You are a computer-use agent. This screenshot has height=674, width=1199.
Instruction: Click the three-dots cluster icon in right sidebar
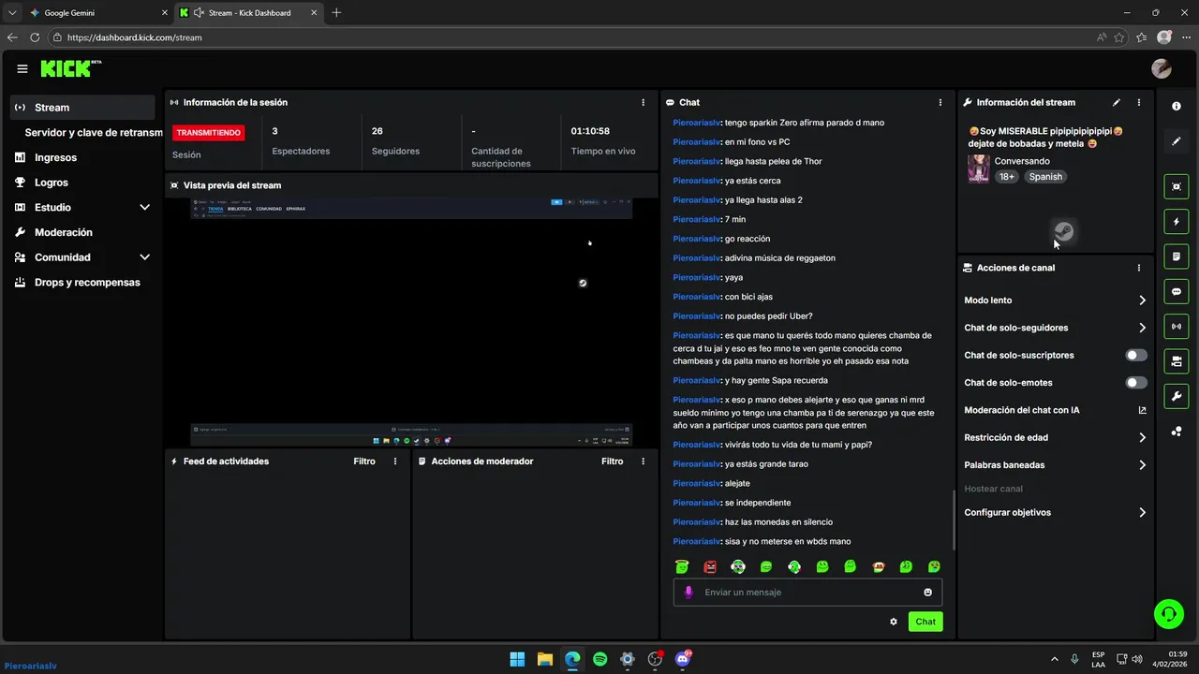[x=1177, y=431]
